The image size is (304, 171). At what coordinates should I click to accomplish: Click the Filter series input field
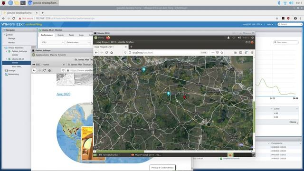tap(286, 42)
